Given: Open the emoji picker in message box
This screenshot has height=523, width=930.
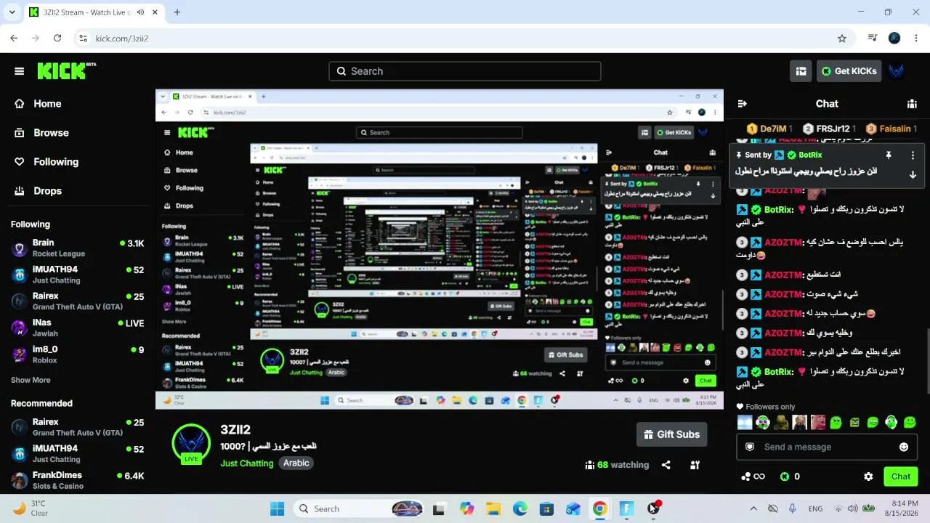Looking at the screenshot, I should [904, 447].
